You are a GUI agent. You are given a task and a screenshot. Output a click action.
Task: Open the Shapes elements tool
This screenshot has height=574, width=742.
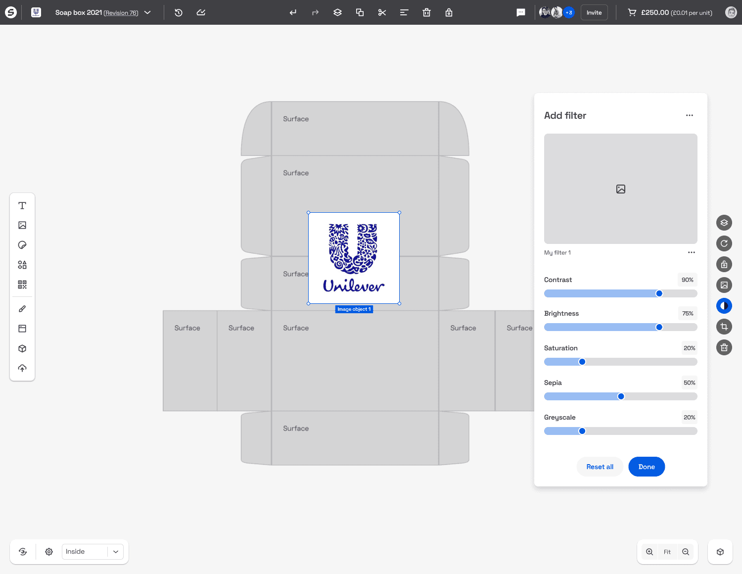[x=22, y=265]
